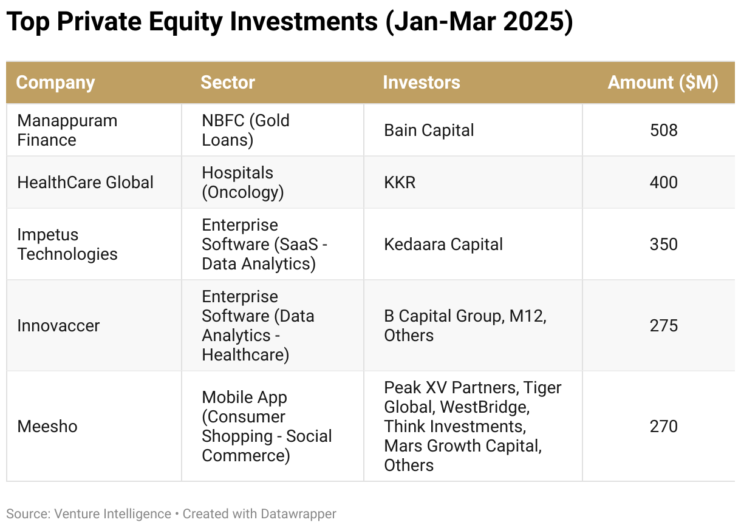Select the HealthCare Global company cell
This screenshot has height=528, width=741.
pyautogui.click(x=85, y=182)
